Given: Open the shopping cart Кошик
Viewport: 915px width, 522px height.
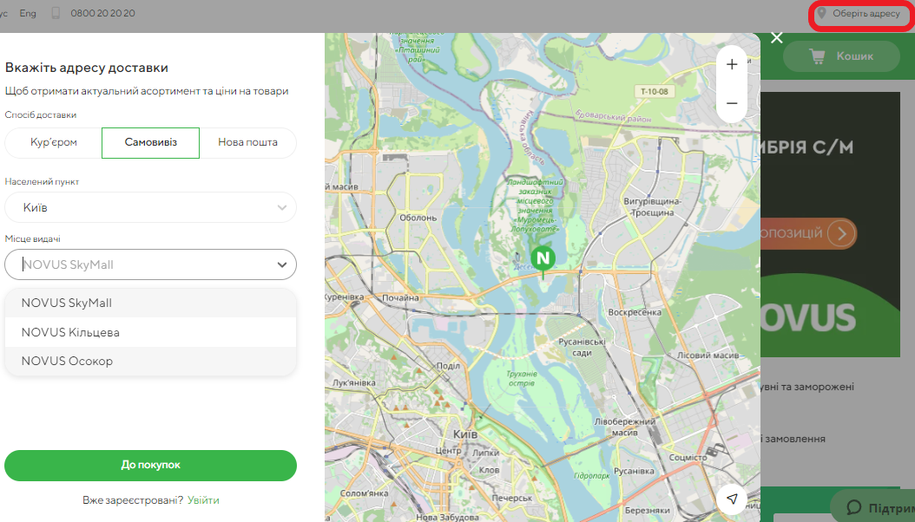Looking at the screenshot, I should [x=840, y=56].
